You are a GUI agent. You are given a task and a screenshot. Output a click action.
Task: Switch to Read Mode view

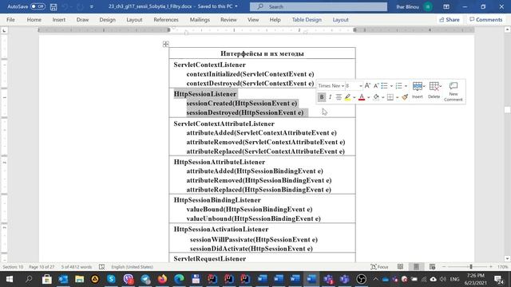(x=400, y=267)
